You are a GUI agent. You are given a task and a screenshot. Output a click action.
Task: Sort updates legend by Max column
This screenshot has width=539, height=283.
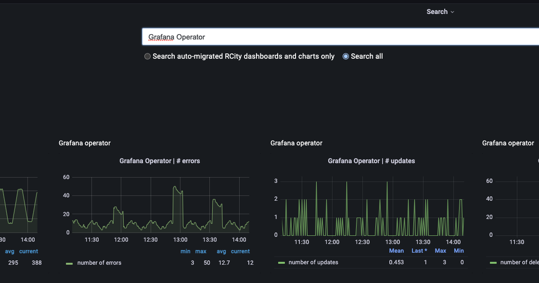coord(441,251)
